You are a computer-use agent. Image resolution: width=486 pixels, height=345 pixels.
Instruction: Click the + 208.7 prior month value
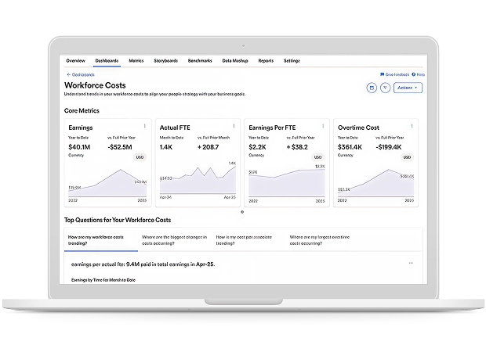click(x=208, y=147)
